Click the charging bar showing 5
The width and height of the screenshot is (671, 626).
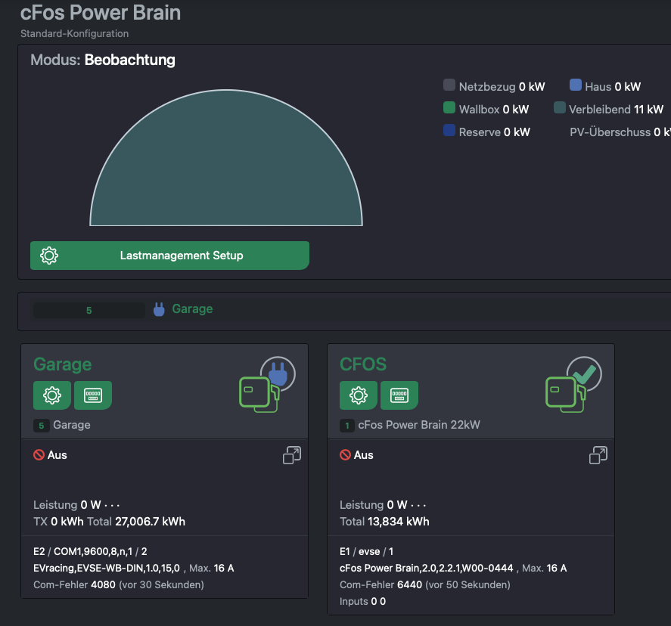(89, 311)
